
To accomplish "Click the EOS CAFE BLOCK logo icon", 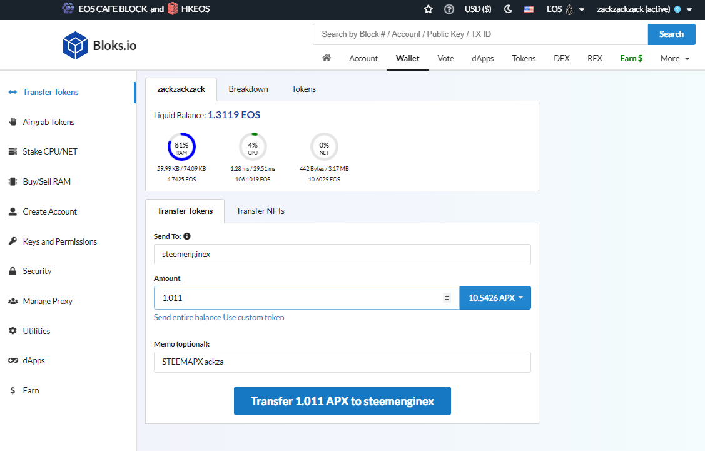I will (68, 9).
